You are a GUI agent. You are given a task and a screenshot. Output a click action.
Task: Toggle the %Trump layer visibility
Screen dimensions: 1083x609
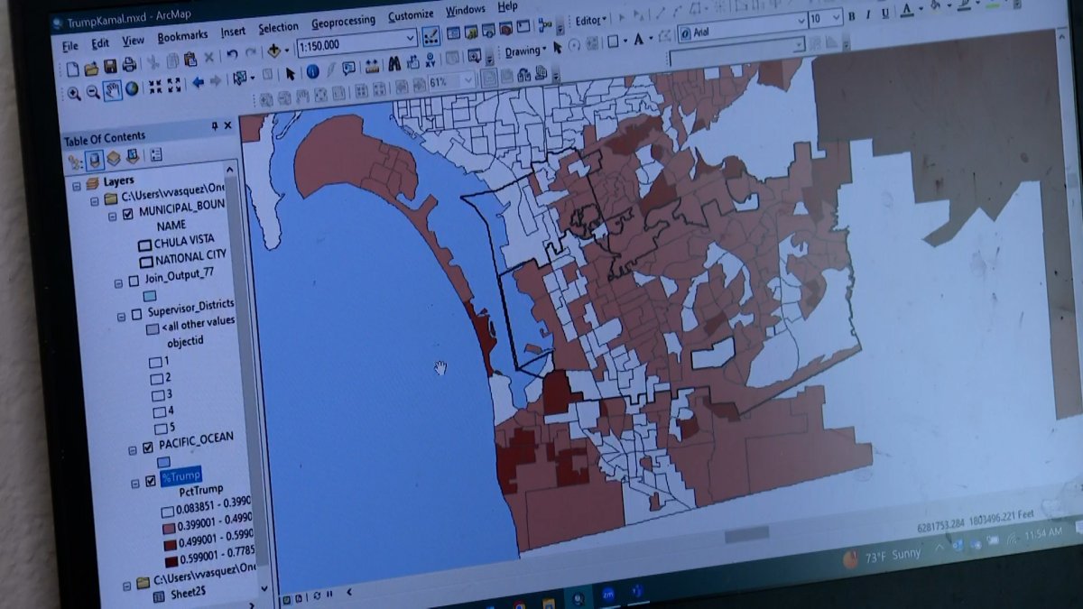click(151, 480)
